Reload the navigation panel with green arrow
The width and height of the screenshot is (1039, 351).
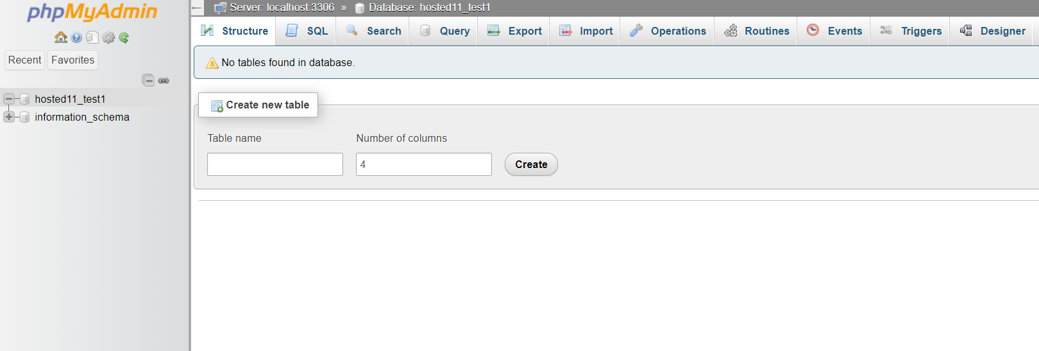click(124, 37)
